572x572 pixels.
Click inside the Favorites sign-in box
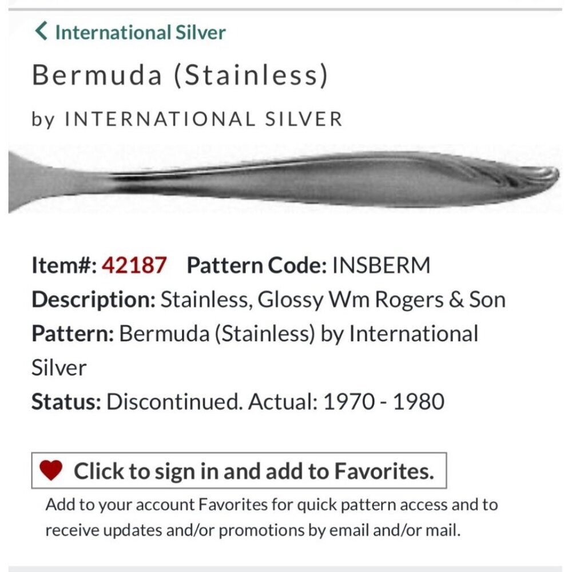240,471
